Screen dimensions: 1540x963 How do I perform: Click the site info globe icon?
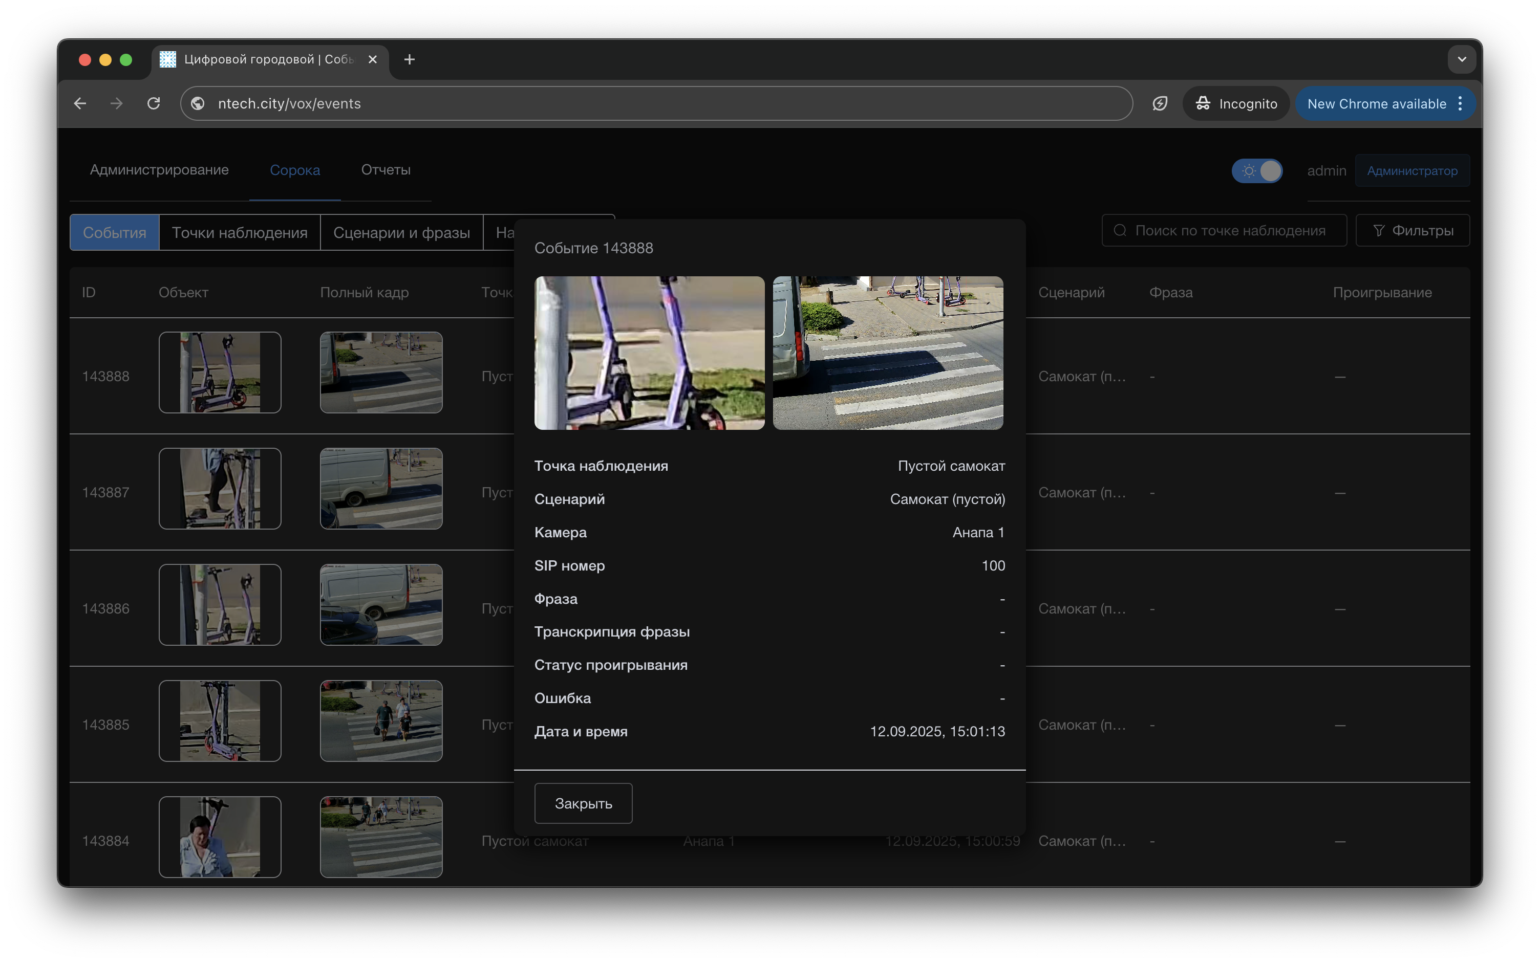coord(198,103)
